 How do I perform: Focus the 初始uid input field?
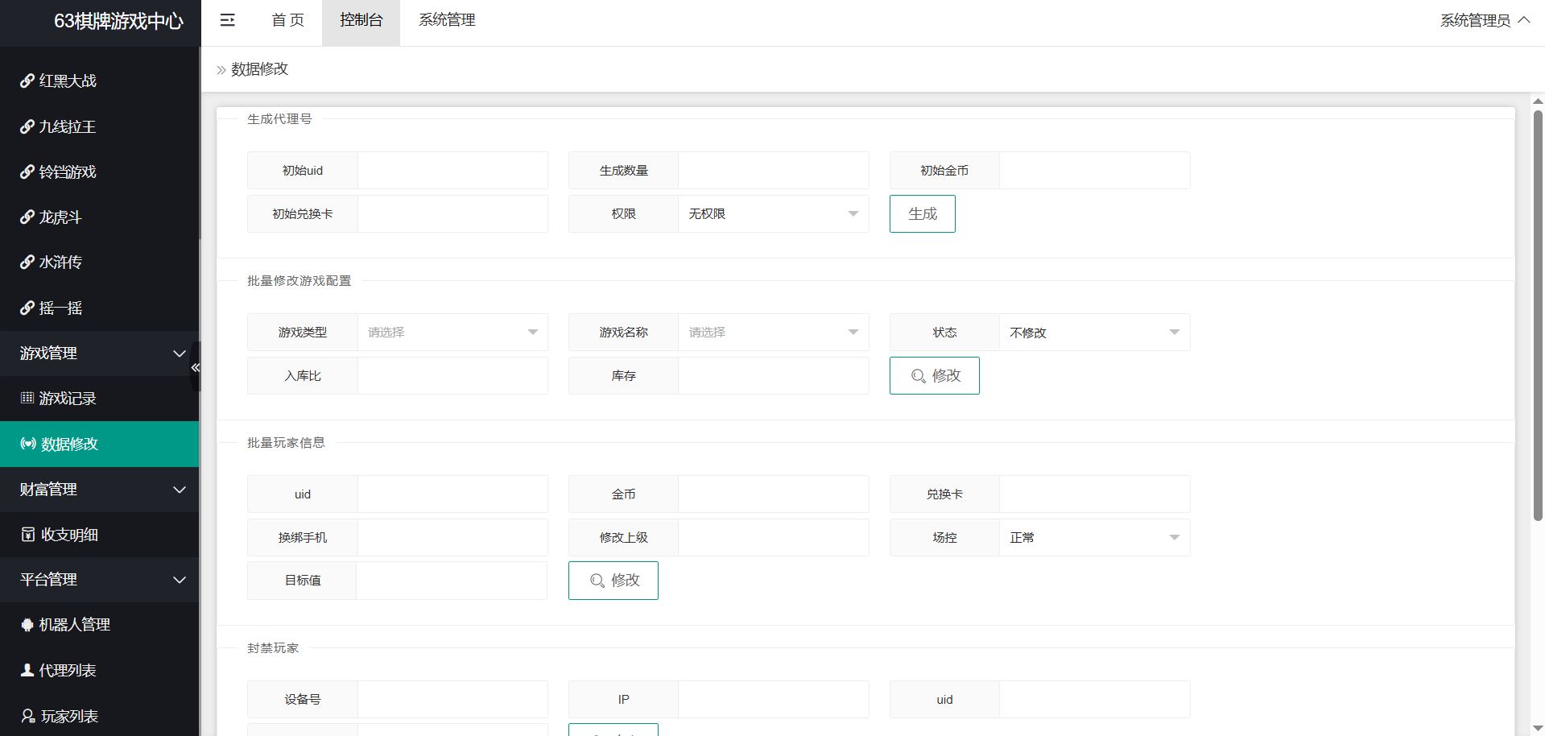point(452,171)
